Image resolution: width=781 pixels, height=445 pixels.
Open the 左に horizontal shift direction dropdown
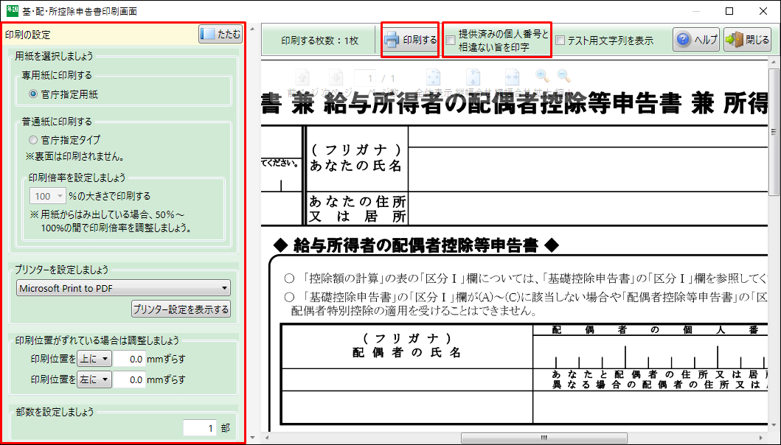[94, 379]
